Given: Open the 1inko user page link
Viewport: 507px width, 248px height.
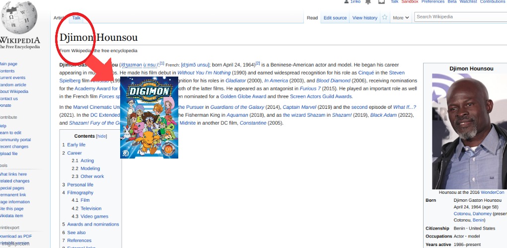Looking at the screenshot, I should pos(356,1).
